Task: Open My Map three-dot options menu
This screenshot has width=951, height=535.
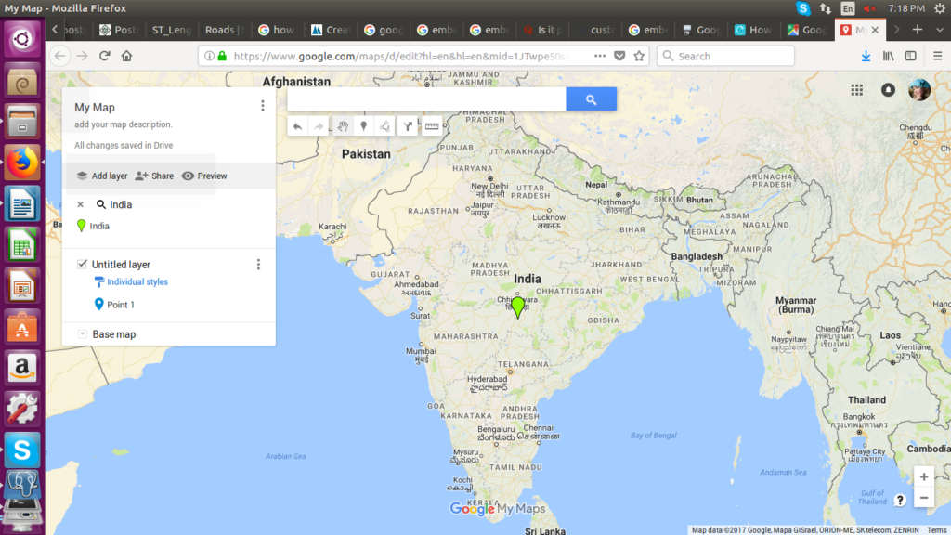Action: point(263,106)
